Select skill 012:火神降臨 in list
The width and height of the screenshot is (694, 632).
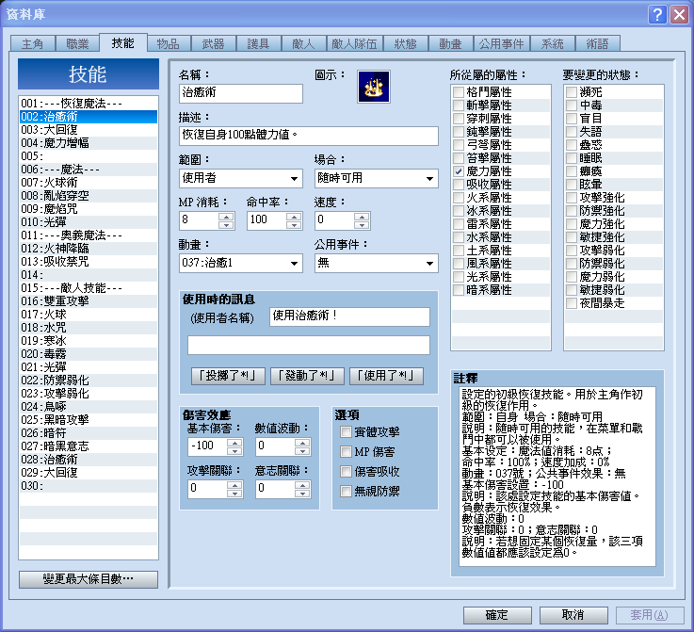[x=89, y=249]
